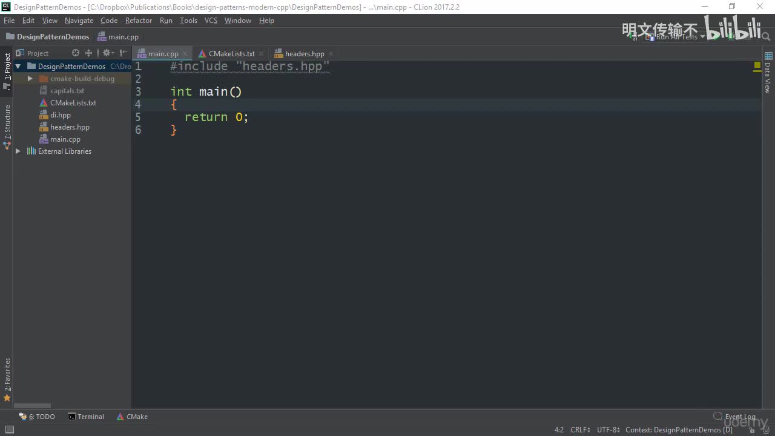
Task: Select main.cpp in the project tree
Action: click(x=65, y=139)
